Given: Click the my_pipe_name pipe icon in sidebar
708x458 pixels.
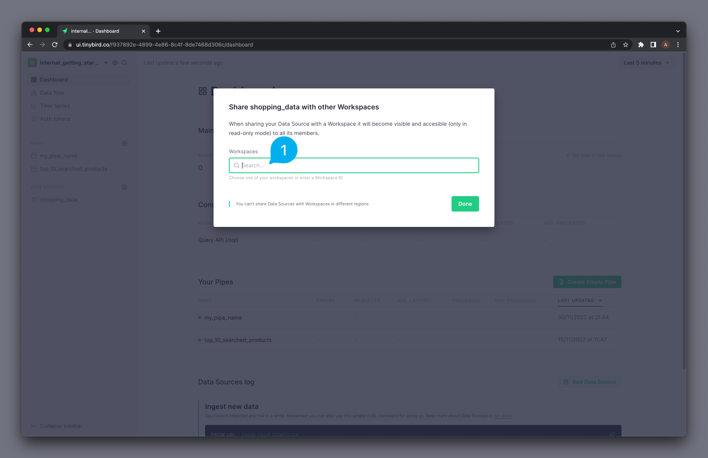Looking at the screenshot, I should pyautogui.click(x=34, y=156).
